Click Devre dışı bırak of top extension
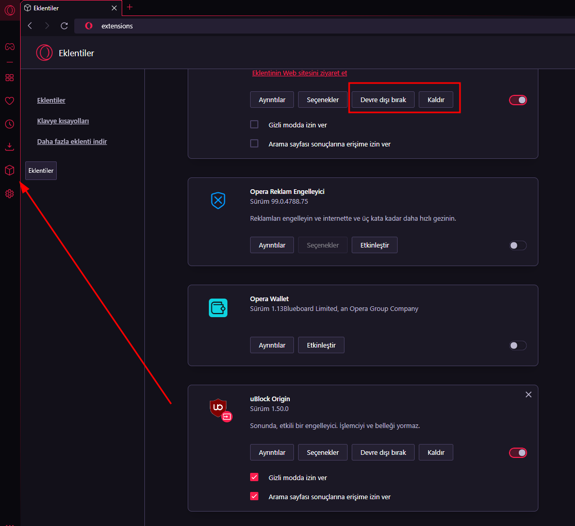 point(383,100)
